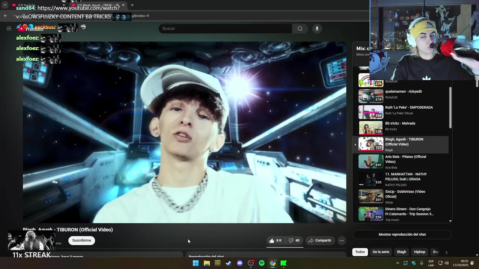Open Steam from the taskbar

229,263
